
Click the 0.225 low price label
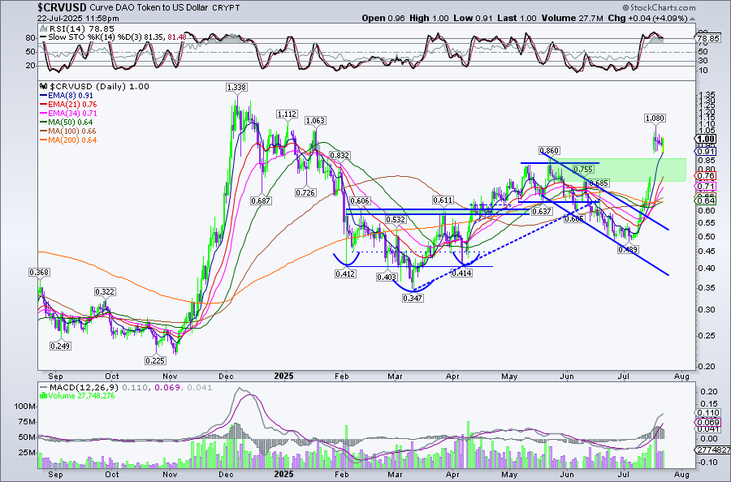[x=155, y=360]
